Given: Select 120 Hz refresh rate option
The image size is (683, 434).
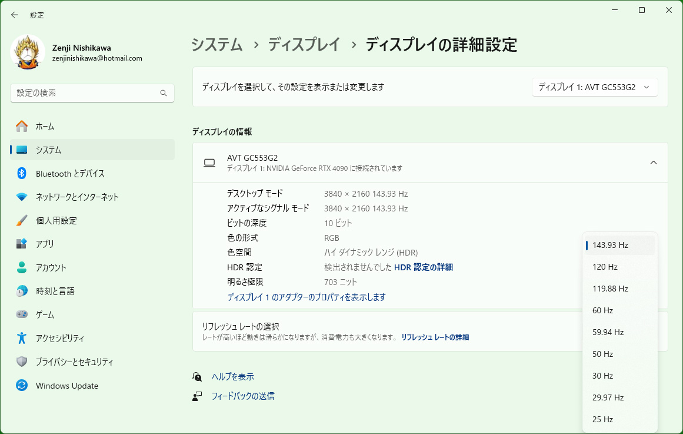Looking at the screenshot, I should pos(605,267).
